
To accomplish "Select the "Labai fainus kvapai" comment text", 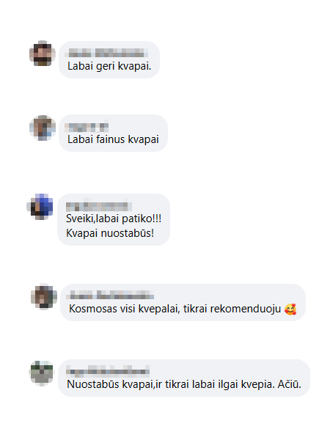I will tap(113, 139).
